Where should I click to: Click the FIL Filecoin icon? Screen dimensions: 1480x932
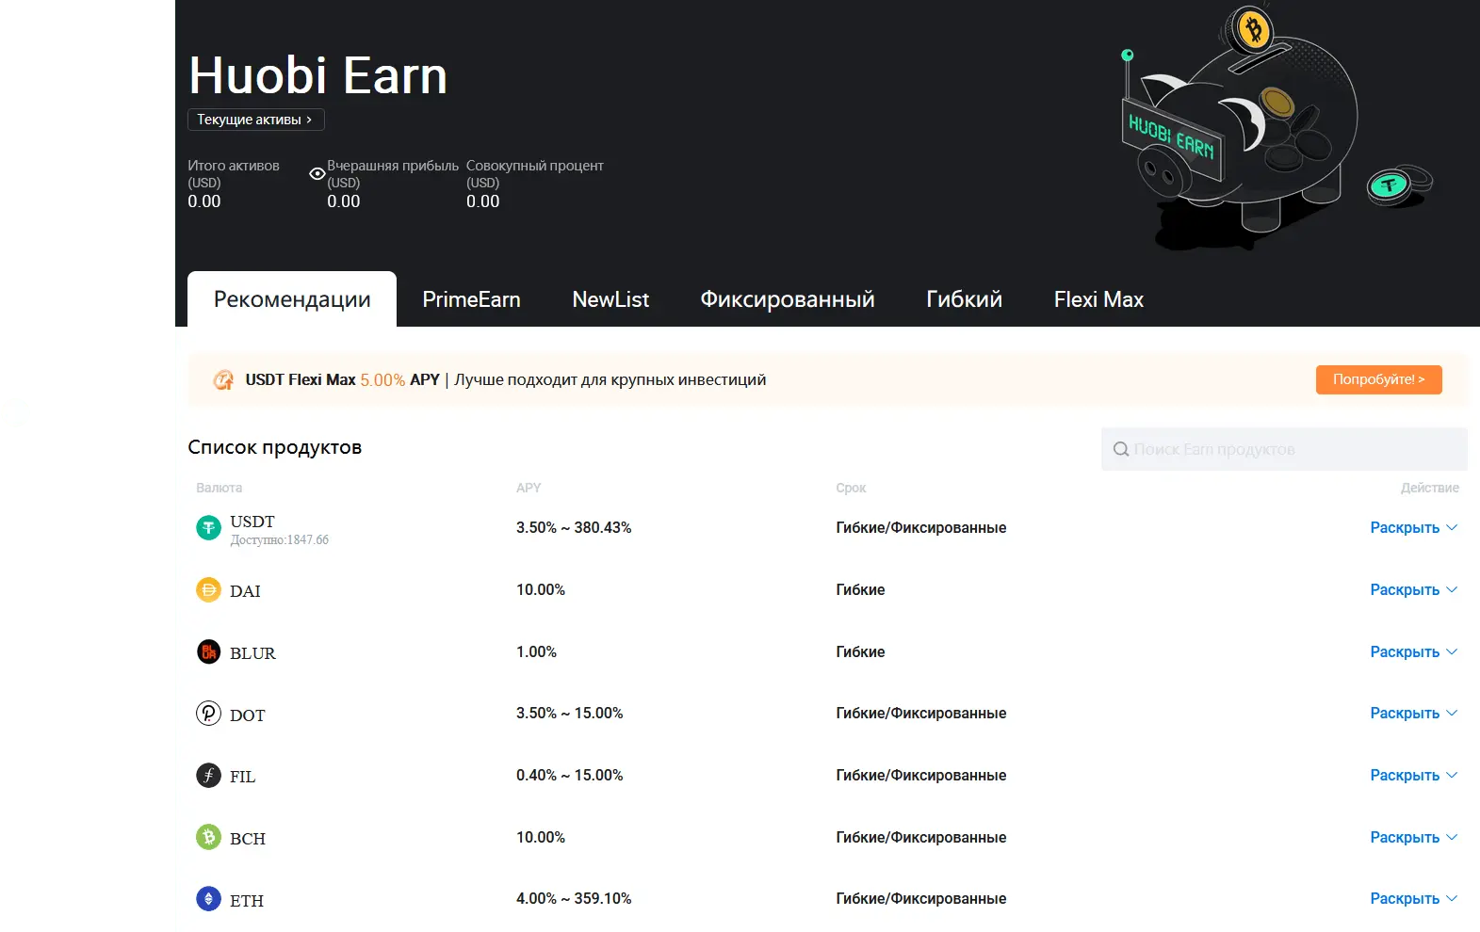(x=208, y=776)
